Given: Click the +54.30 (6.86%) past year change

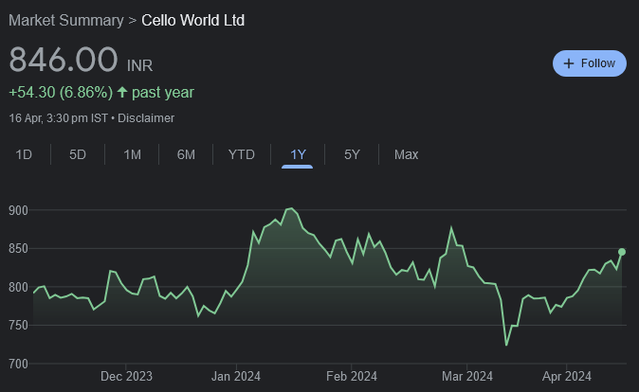Looking at the screenshot, I should (101, 93).
